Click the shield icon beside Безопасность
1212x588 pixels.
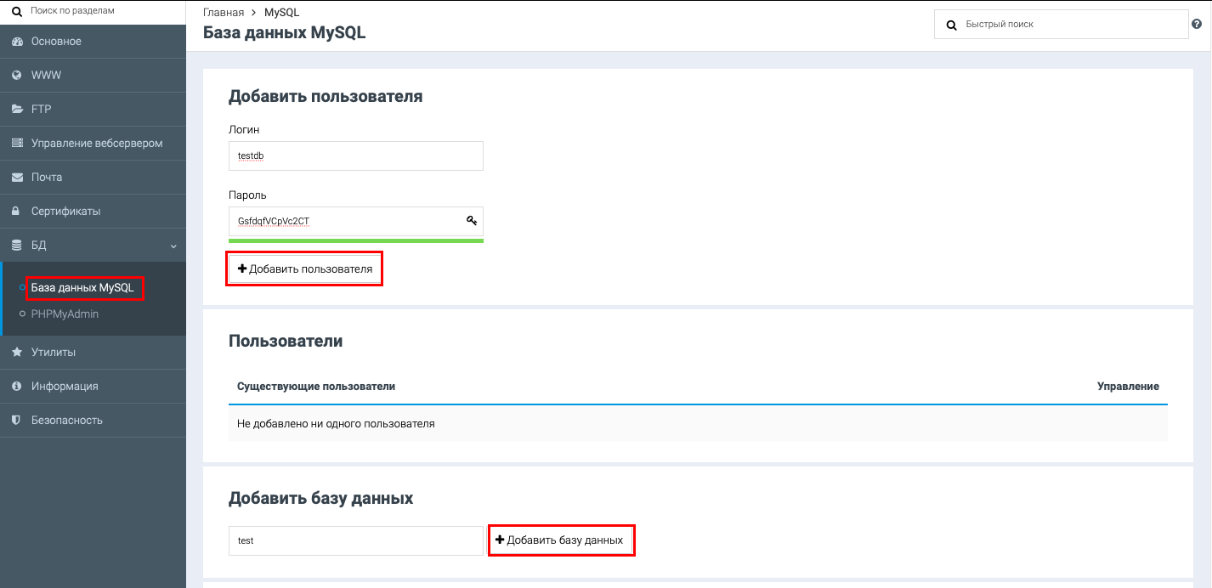point(16,420)
